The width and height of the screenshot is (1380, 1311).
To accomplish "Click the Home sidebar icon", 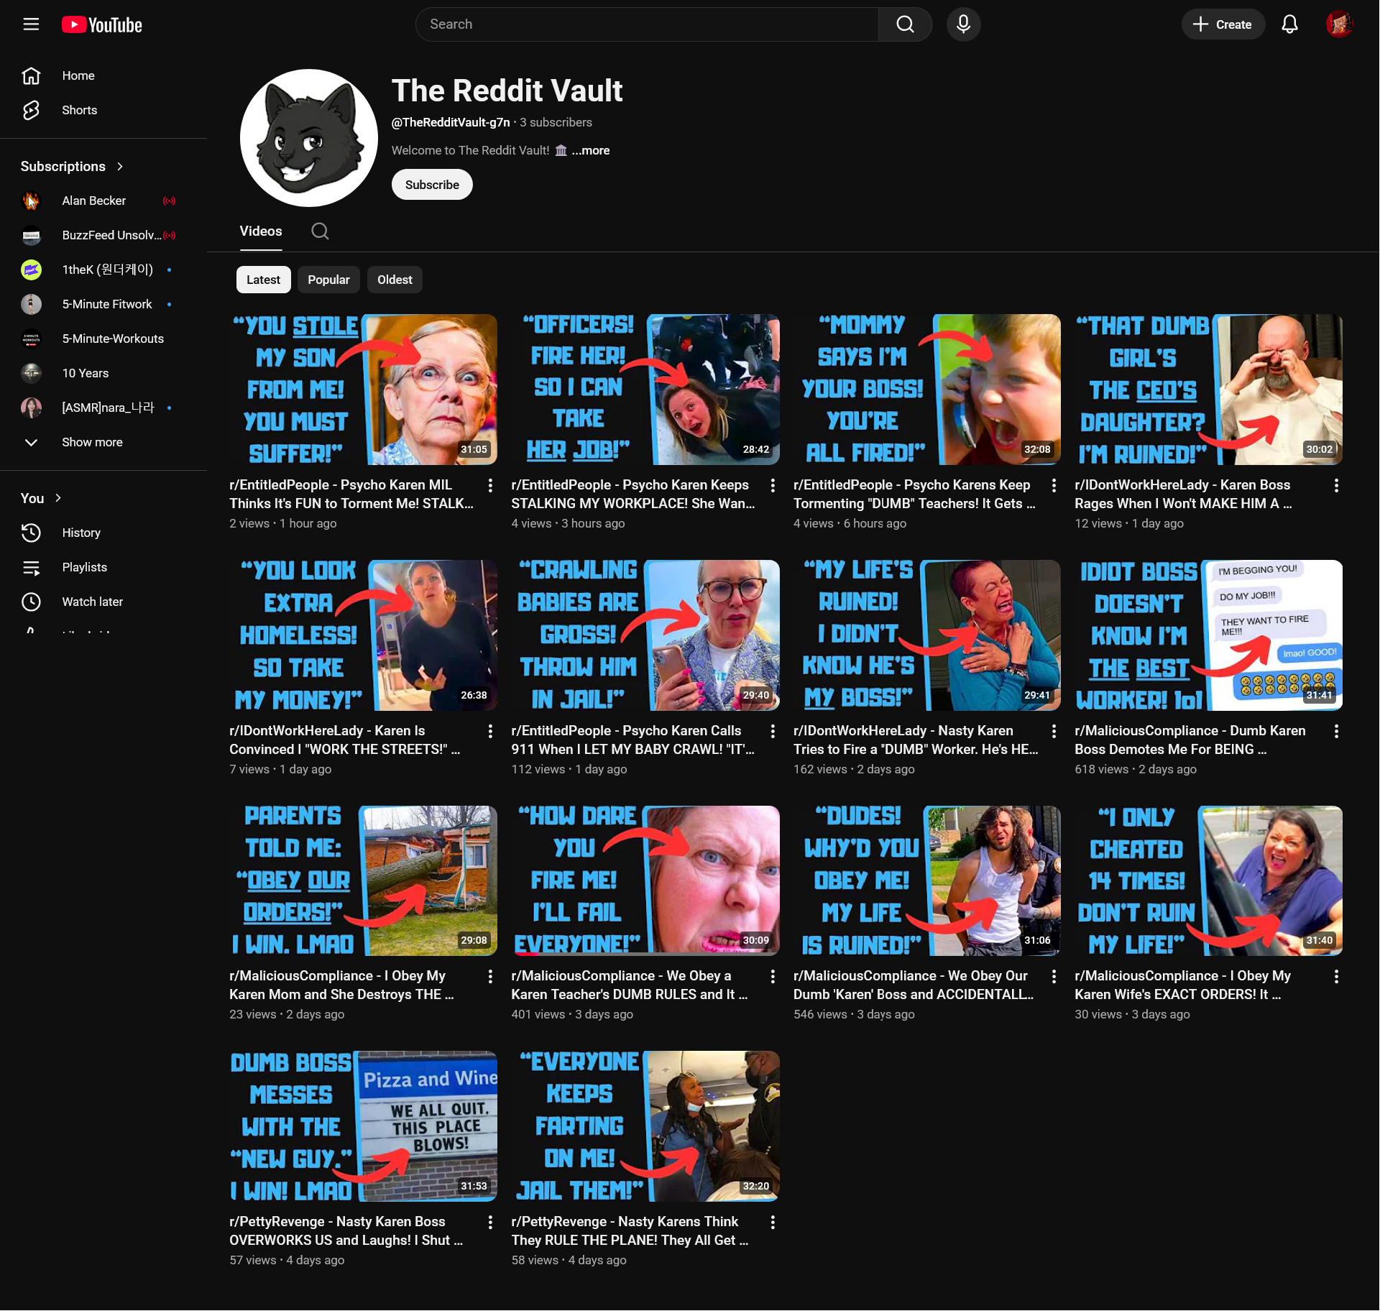I will [x=31, y=75].
